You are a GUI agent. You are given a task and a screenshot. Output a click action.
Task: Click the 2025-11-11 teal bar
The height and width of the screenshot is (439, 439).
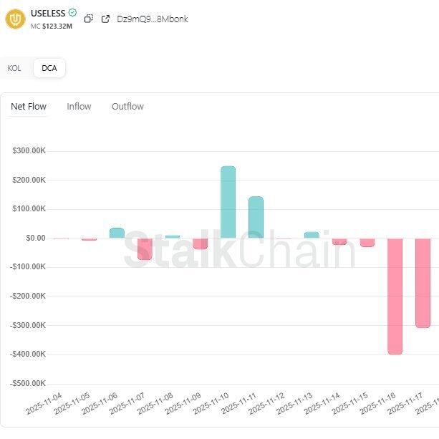pyautogui.click(x=256, y=217)
